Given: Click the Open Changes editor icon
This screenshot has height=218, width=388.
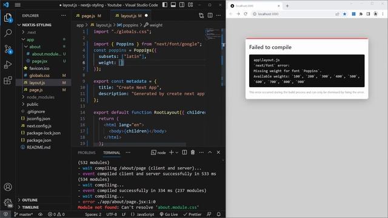Looking at the screenshot, I should (201, 16).
